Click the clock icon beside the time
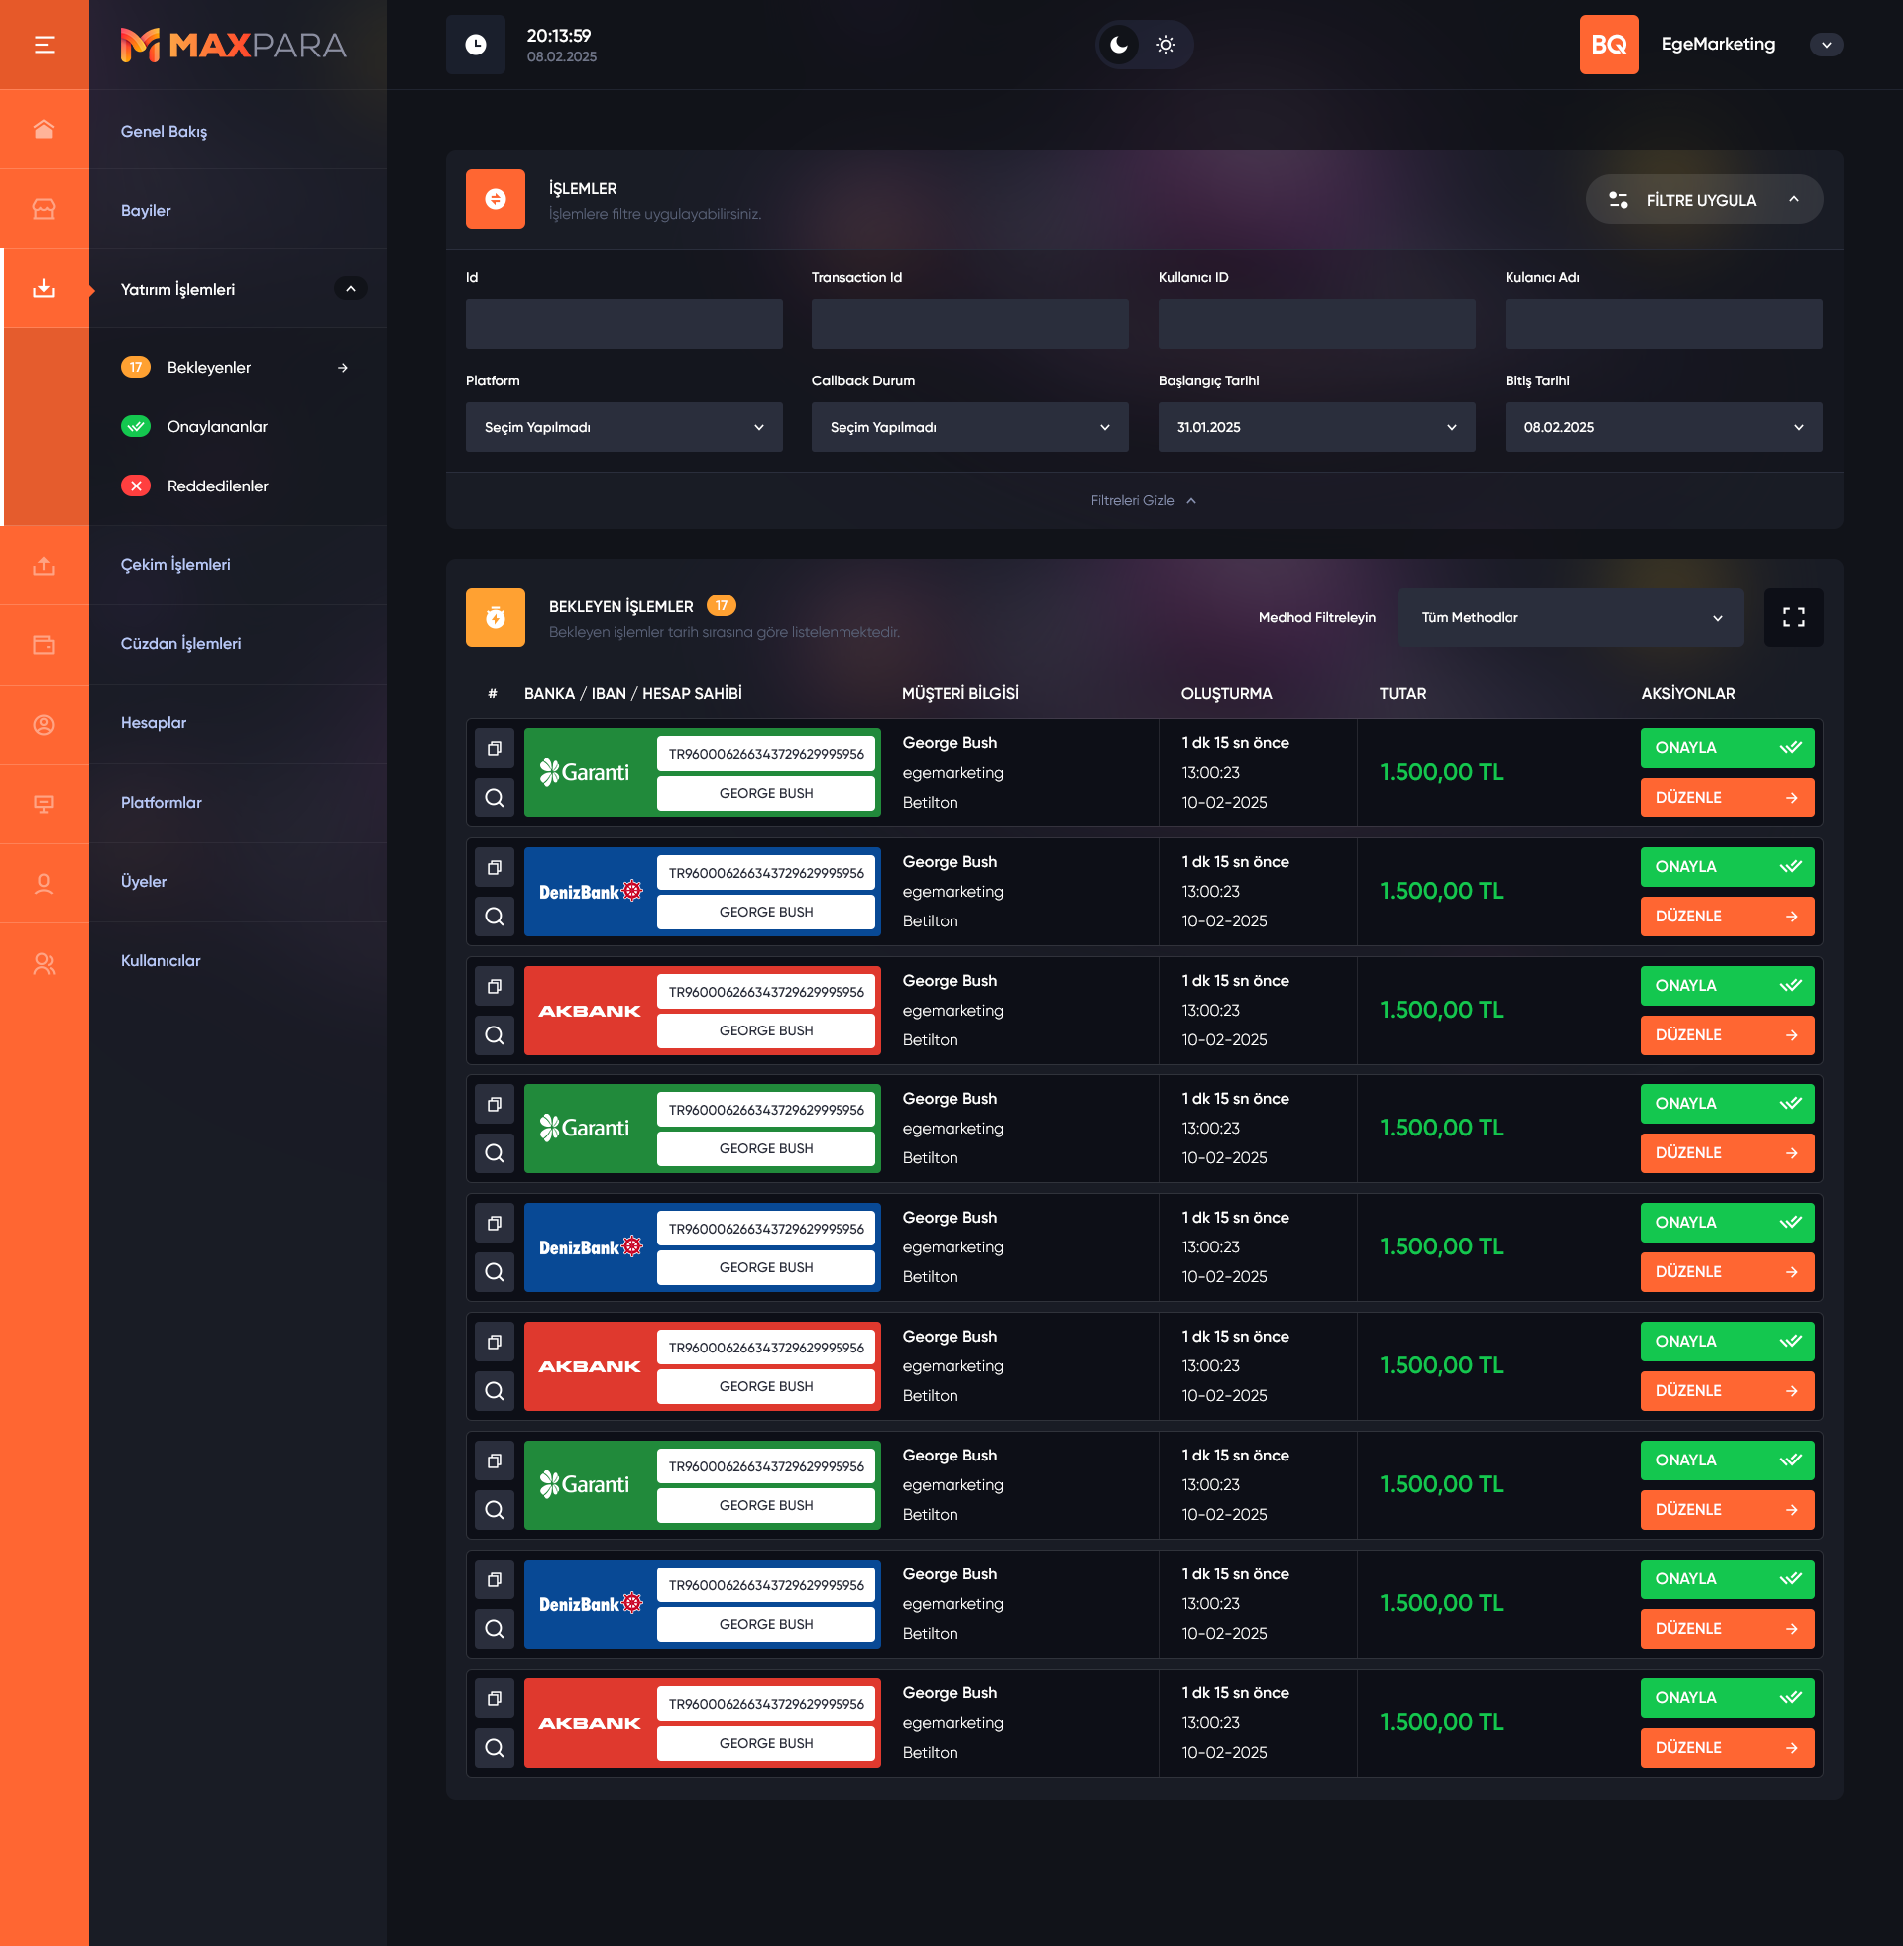Image resolution: width=1903 pixels, height=1946 pixels. pyautogui.click(x=475, y=44)
